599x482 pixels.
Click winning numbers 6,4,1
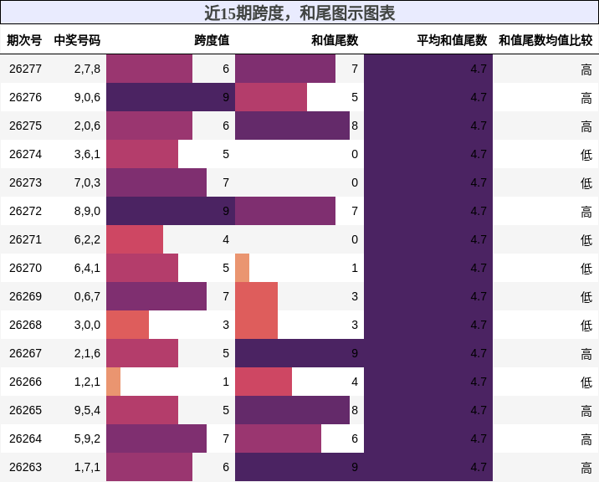pyautogui.click(x=87, y=268)
